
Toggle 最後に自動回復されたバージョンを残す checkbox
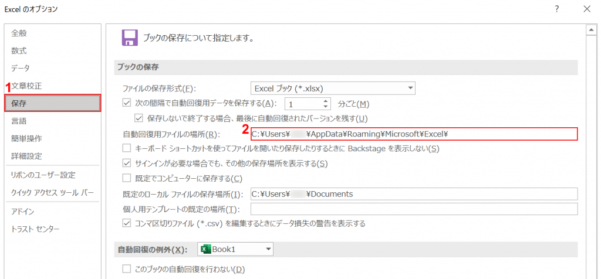pyautogui.click(x=139, y=118)
